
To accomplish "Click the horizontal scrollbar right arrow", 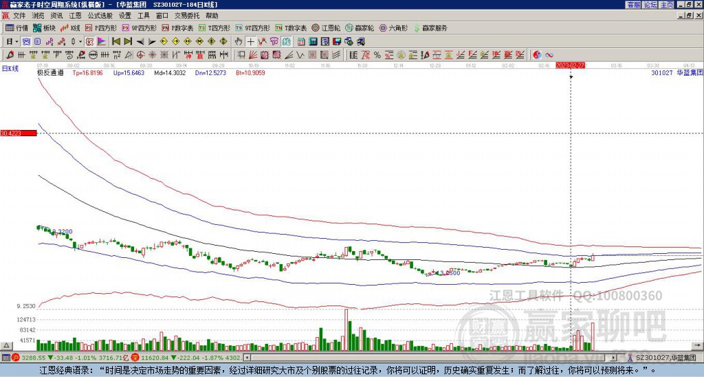I will pos(614,358).
